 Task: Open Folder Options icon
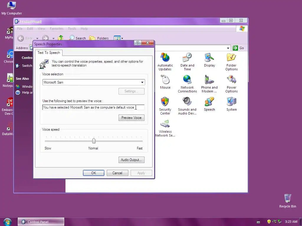pos(231,62)
